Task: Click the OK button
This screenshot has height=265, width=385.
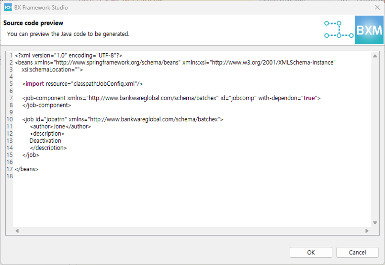Action: pos(311,253)
